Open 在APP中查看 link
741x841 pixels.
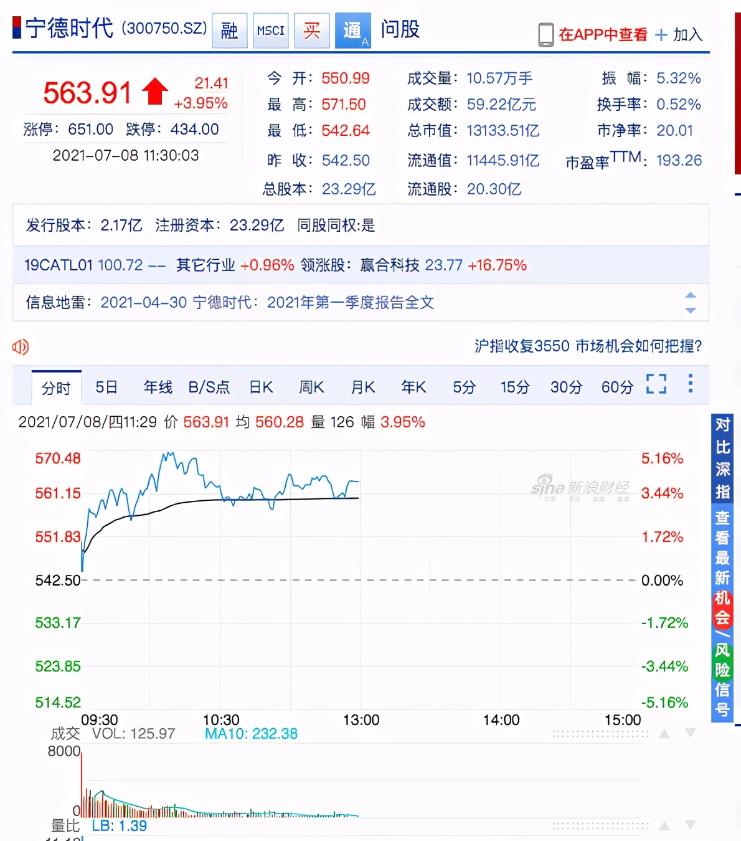coord(603,35)
